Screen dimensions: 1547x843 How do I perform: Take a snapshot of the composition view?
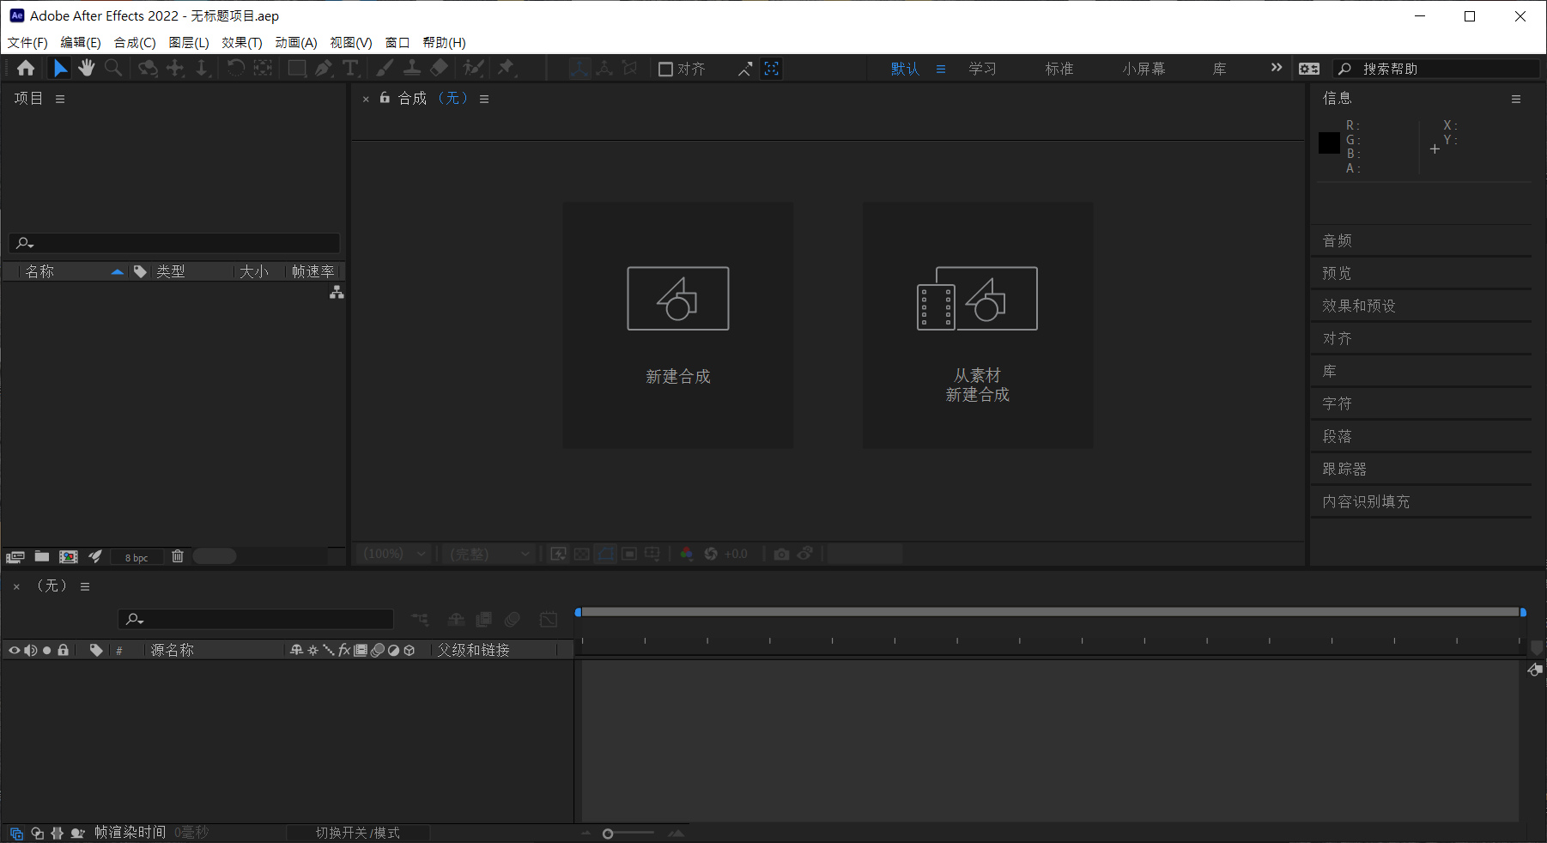tap(781, 554)
